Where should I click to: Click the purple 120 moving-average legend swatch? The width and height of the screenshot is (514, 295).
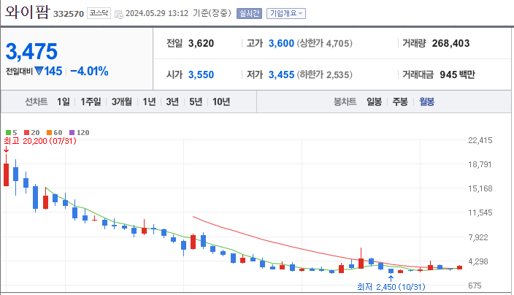tap(72, 133)
